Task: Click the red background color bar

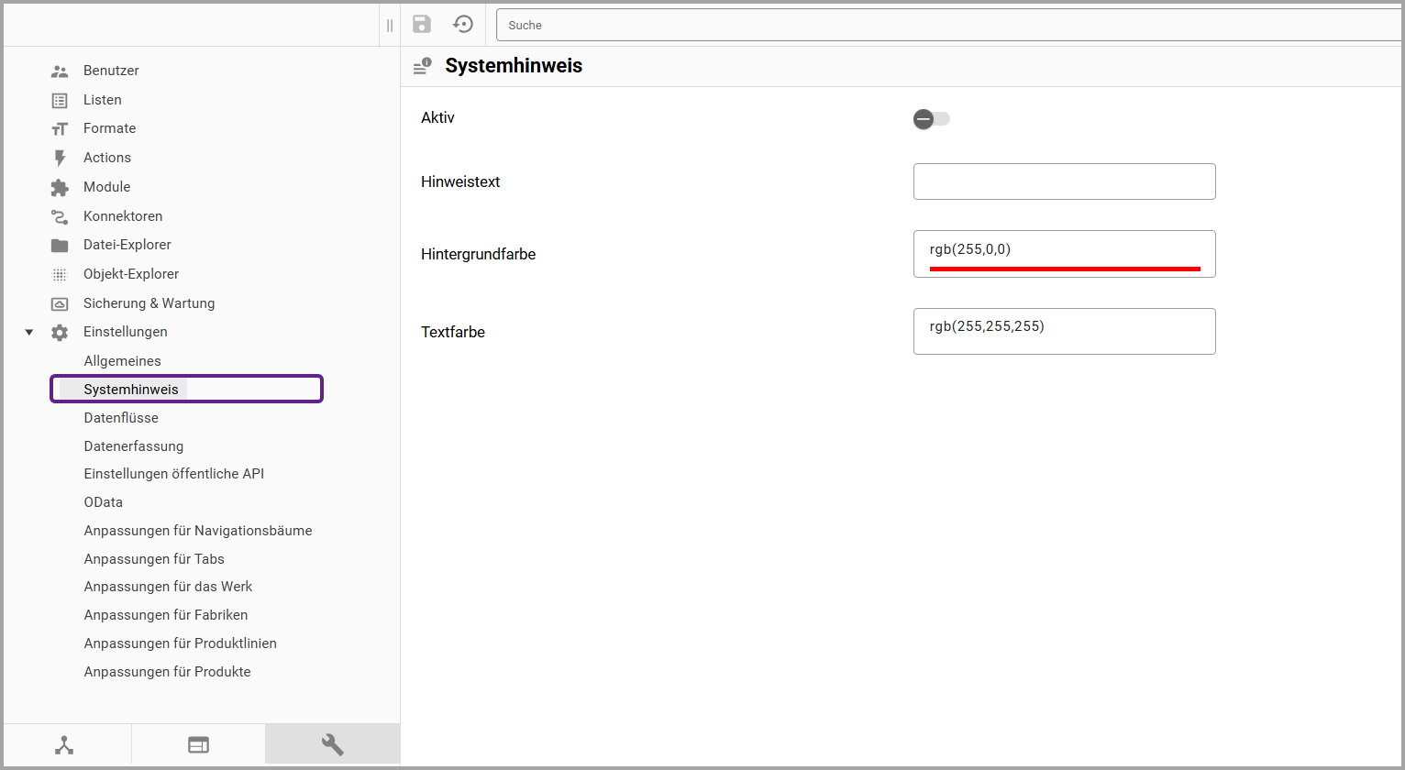Action: 1064,269
